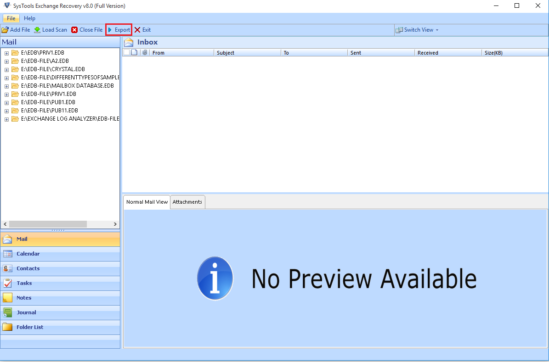The height and width of the screenshot is (362, 549).
Task: Select E:\EXCHANGE LOG ANALYZER entry in tree
Action: (70, 118)
